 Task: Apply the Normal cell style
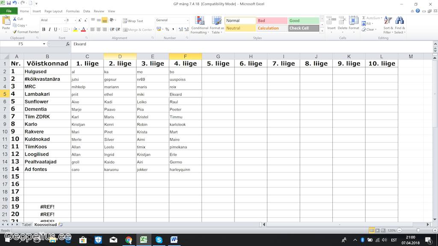[x=240, y=20]
